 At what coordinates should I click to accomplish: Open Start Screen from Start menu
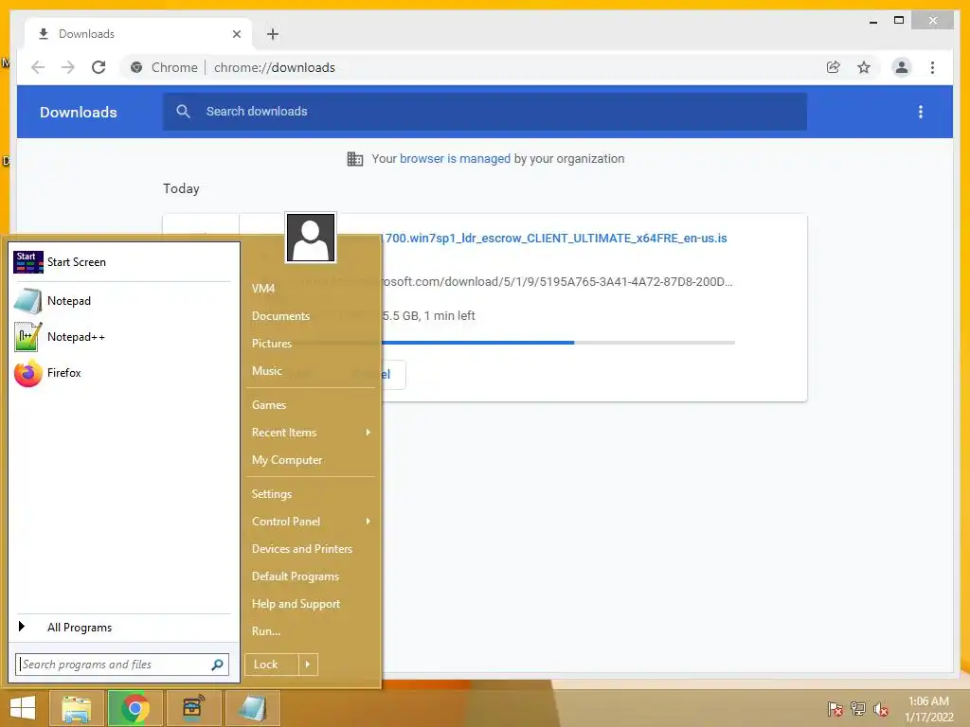pos(122,262)
